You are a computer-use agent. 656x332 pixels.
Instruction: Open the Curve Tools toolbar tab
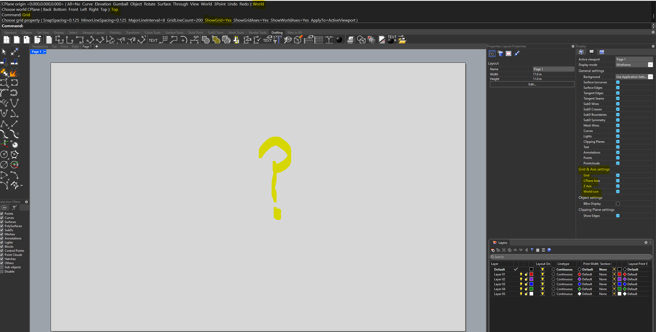(x=152, y=33)
